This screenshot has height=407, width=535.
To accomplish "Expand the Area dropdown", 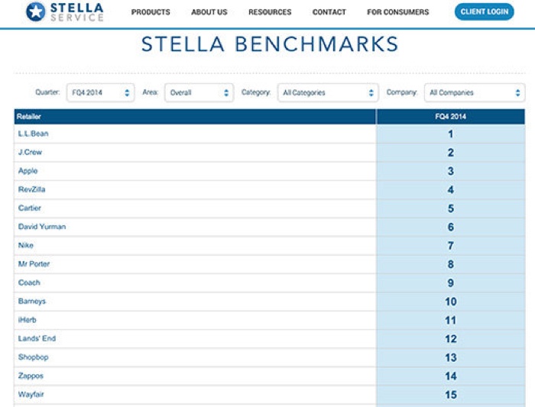I will click(x=198, y=92).
